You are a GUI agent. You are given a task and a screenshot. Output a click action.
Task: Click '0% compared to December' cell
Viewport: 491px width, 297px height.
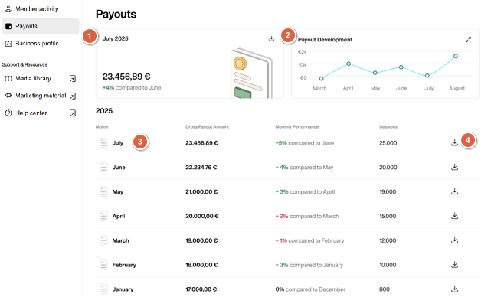point(310,289)
